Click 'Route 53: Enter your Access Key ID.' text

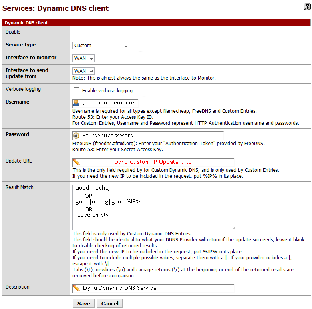(113, 117)
